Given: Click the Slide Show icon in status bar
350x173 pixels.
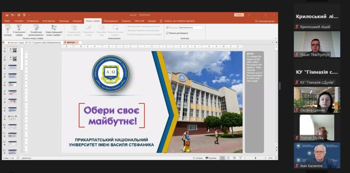Looking at the screenshot, I should point(241,158).
